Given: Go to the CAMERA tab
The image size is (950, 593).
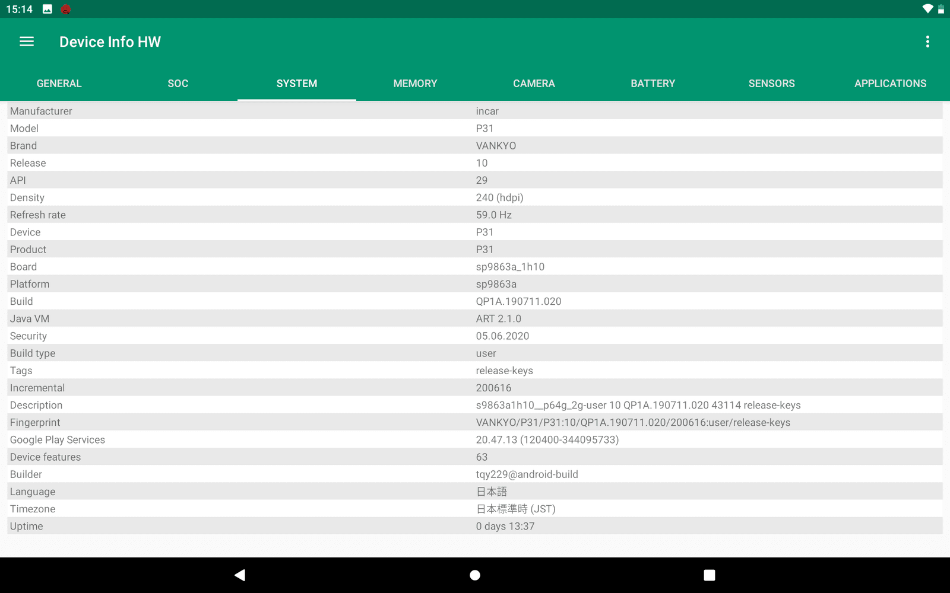Looking at the screenshot, I should (534, 84).
